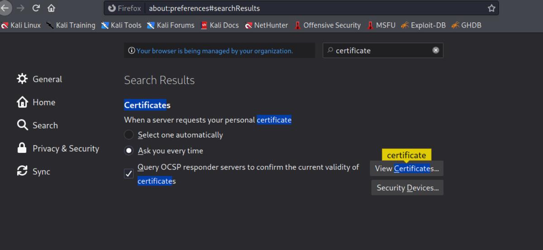Bookmark this page with the star
The width and height of the screenshot is (543, 250).
click(491, 8)
